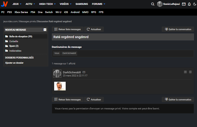The height and width of the screenshot is (127, 197).
Task: Click the Ajouter un dossier link
Action: (14, 63)
